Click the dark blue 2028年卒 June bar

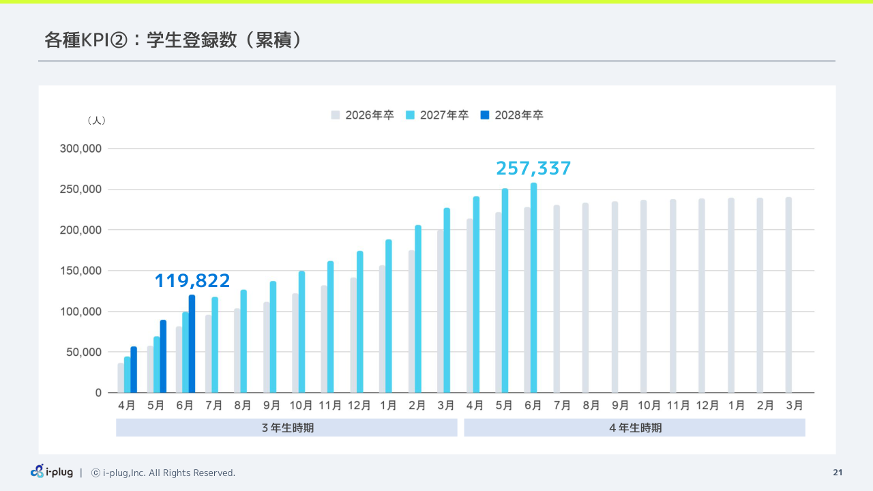tap(192, 344)
